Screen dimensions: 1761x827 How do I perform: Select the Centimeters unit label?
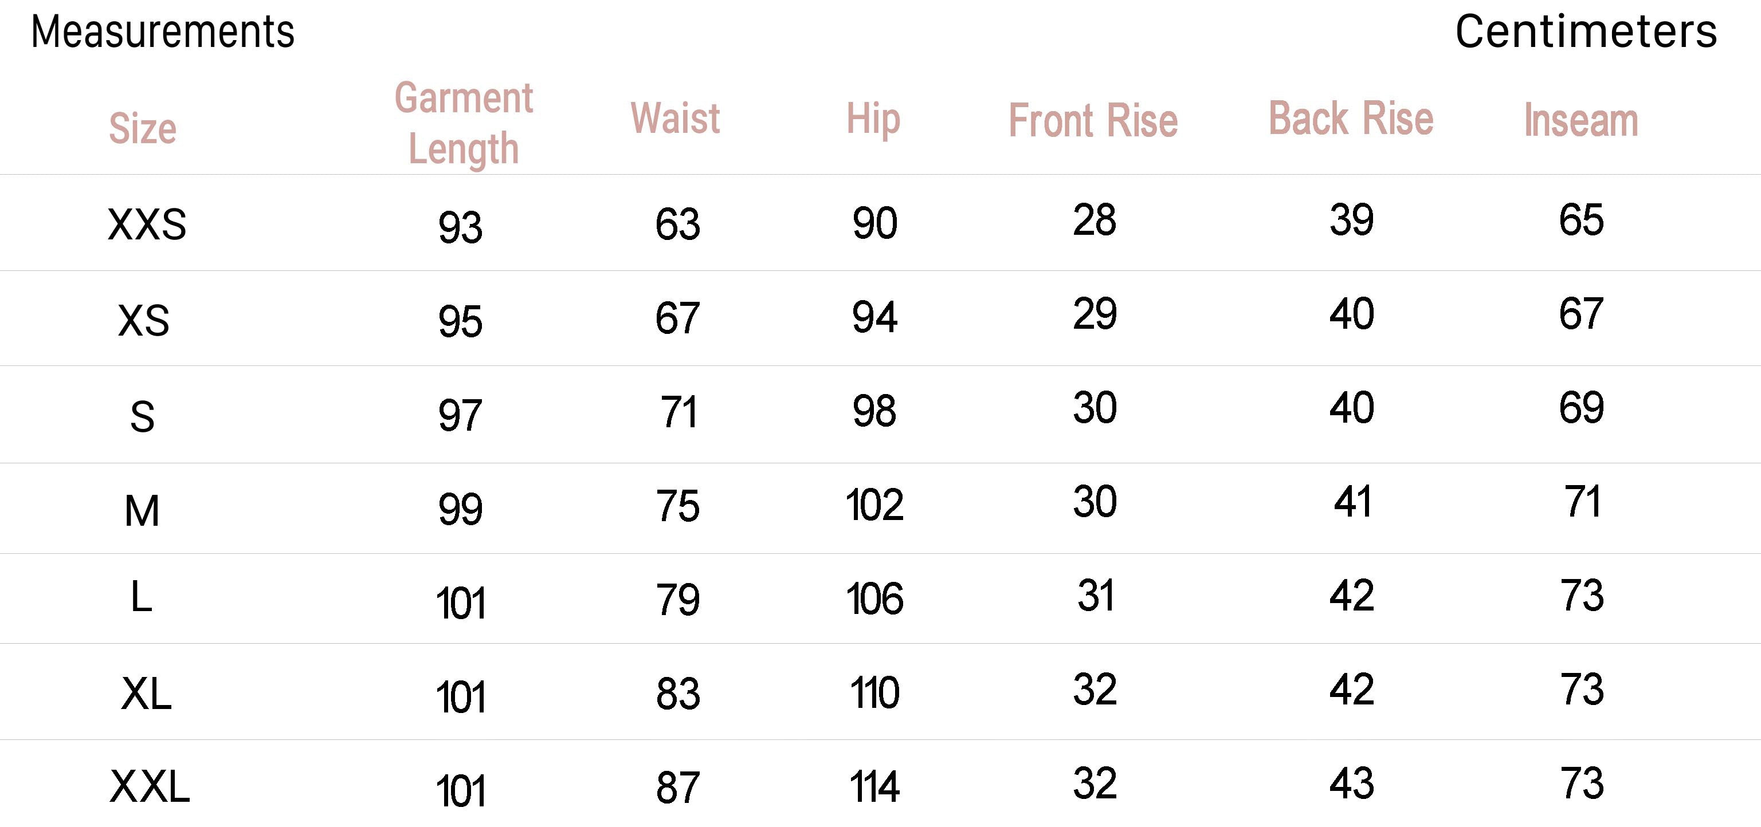pos(1586,32)
